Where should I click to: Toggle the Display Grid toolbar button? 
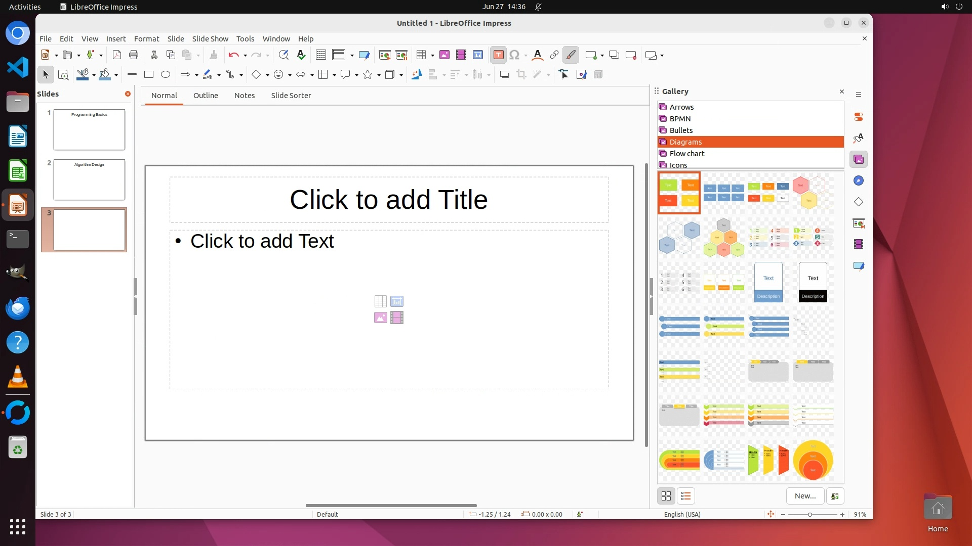pyautogui.click(x=321, y=55)
